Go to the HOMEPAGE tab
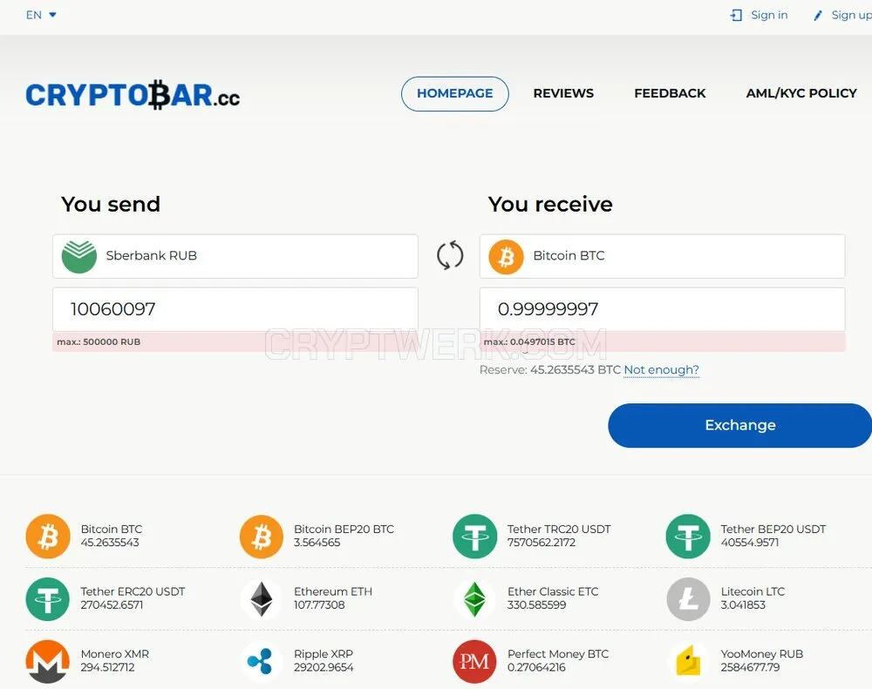The height and width of the screenshot is (689, 872). pos(455,93)
